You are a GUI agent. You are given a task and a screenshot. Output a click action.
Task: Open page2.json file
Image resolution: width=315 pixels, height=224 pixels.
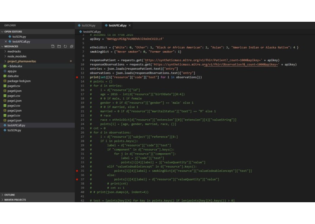pos(37,111)
